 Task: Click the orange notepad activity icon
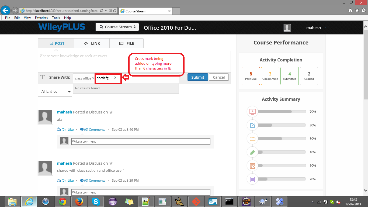coord(252,165)
